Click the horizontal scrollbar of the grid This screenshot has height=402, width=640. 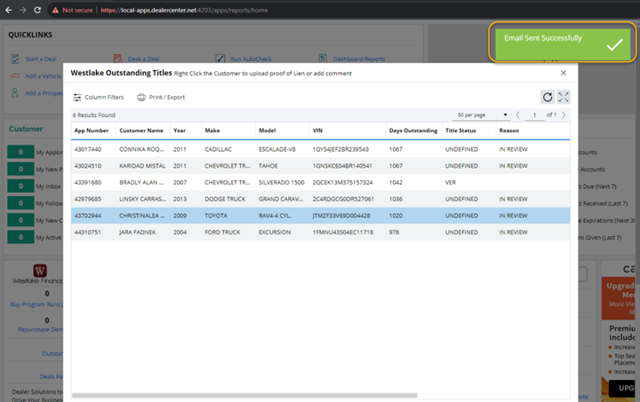click(244, 395)
